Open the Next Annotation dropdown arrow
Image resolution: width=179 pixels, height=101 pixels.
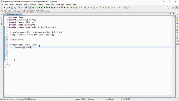point(103,8)
